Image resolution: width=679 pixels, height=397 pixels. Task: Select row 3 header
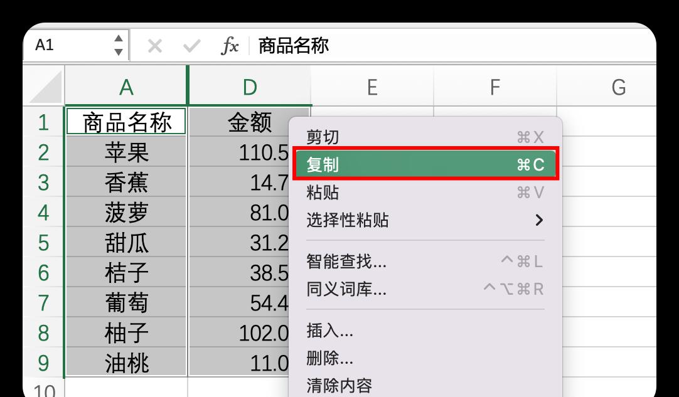click(43, 183)
